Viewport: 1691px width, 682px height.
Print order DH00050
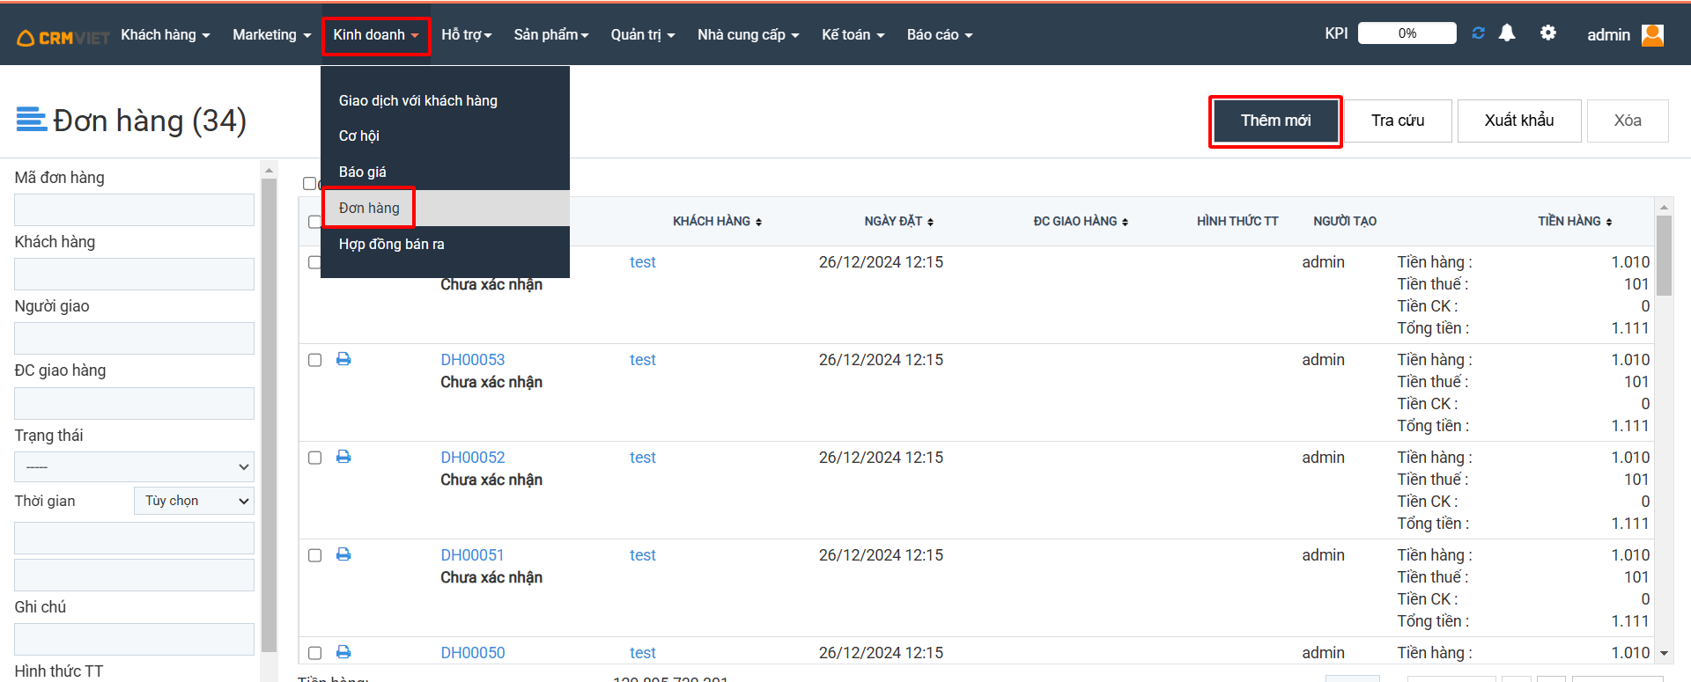[343, 652]
